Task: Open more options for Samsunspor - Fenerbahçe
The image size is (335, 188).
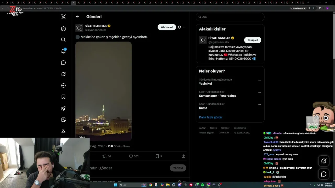Action: [x=259, y=92]
